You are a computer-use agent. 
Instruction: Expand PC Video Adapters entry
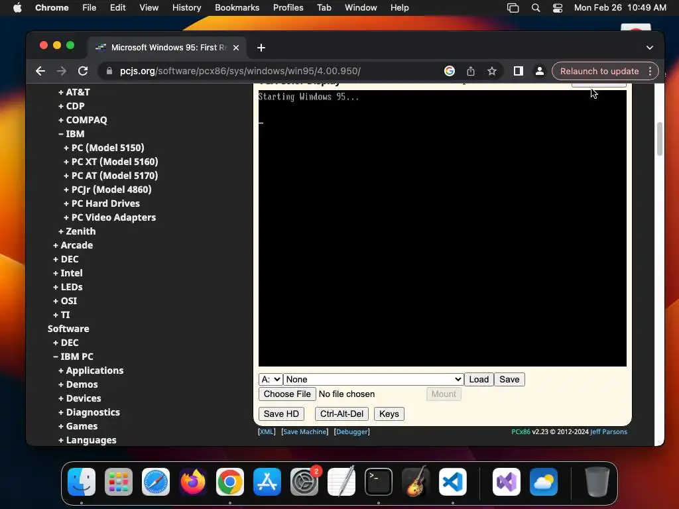coord(109,217)
